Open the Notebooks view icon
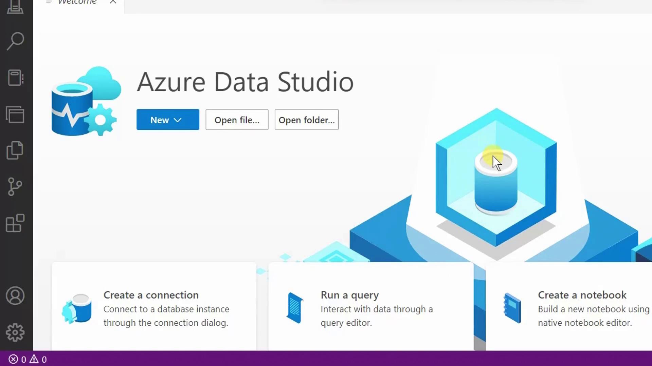 (15, 78)
